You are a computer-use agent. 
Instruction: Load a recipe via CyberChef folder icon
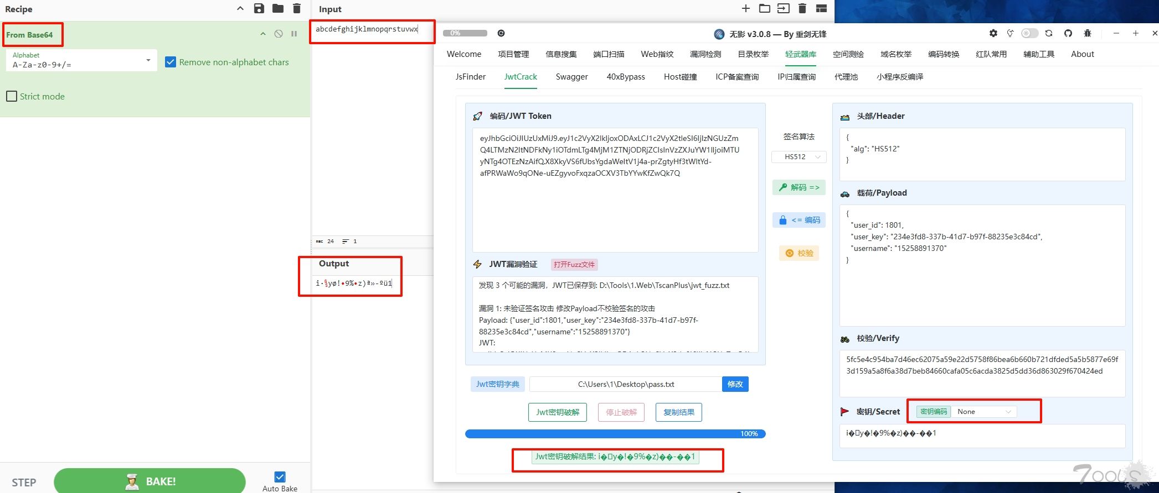coord(278,8)
